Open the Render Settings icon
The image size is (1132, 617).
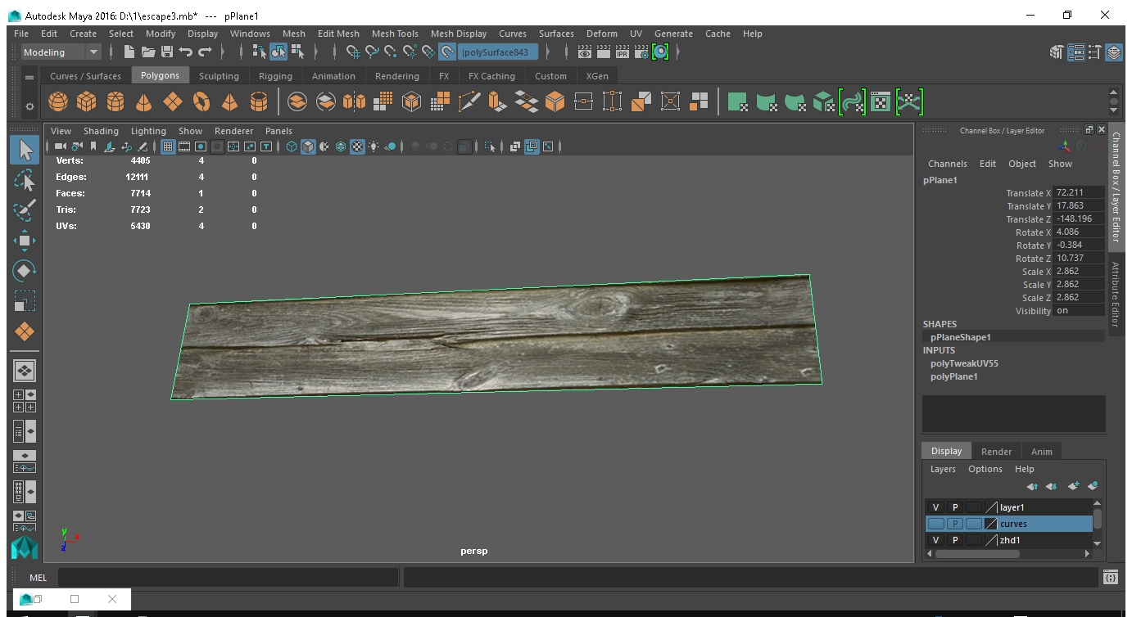click(x=641, y=52)
